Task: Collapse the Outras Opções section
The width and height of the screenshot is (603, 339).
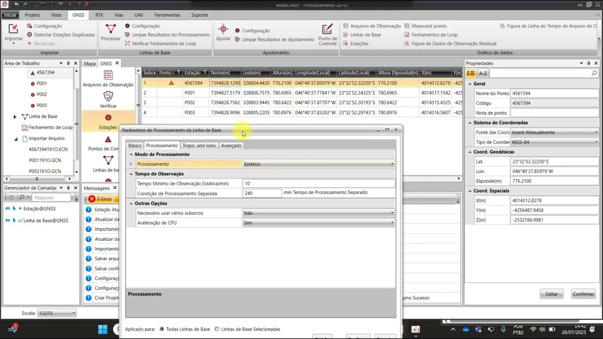Action: pyautogui.click(x=131, y=203)
